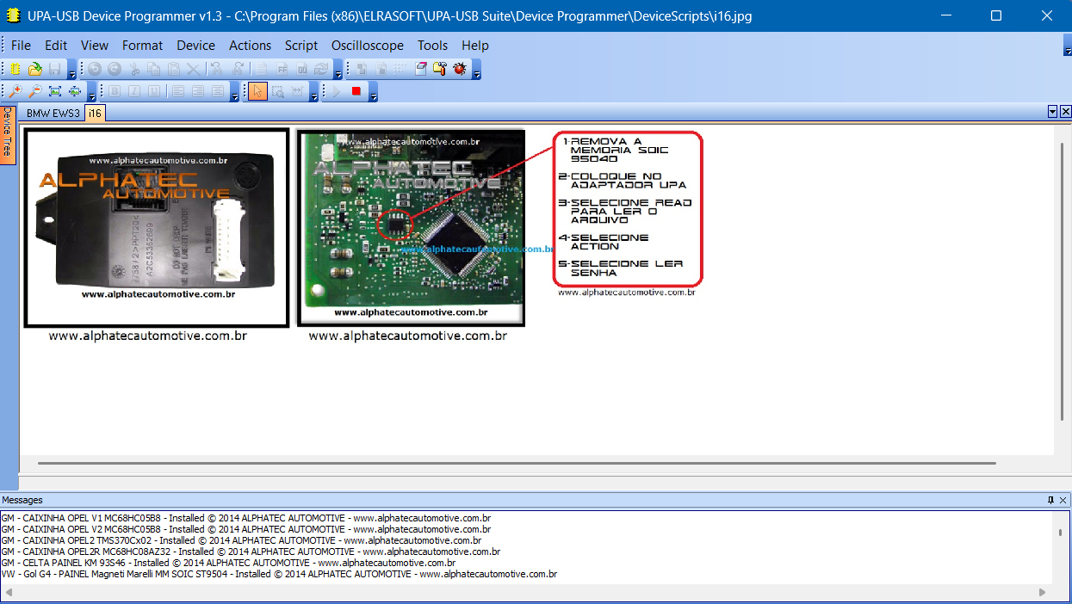Click the Zoom Out magnifier icon
Image resolution: width=1072 pixels, height=604 pixels.
pyautogui.click(x=35, y=91)
